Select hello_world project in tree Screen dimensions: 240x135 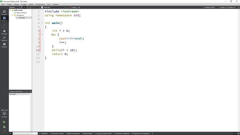pyautogui.click(x=18, y=10)
